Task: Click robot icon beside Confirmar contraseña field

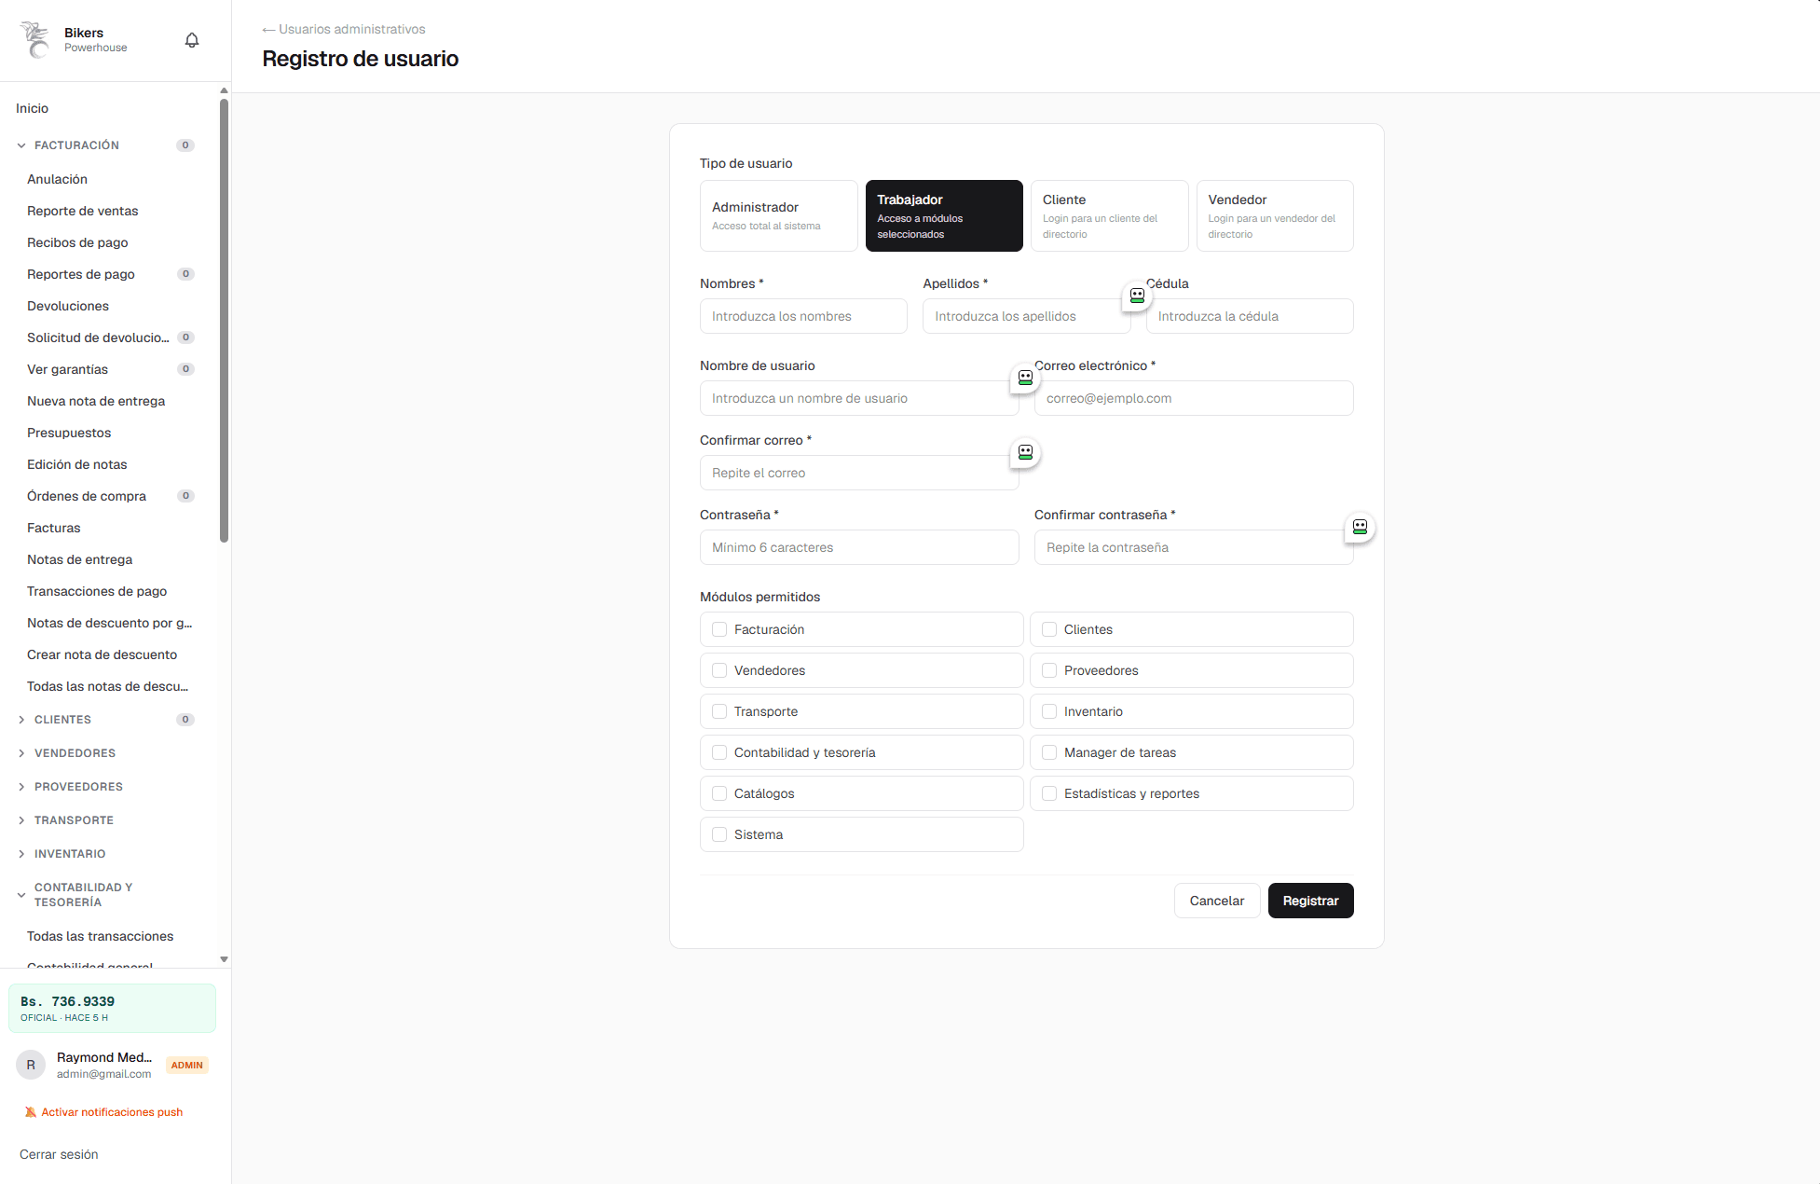Action: 1360,527
